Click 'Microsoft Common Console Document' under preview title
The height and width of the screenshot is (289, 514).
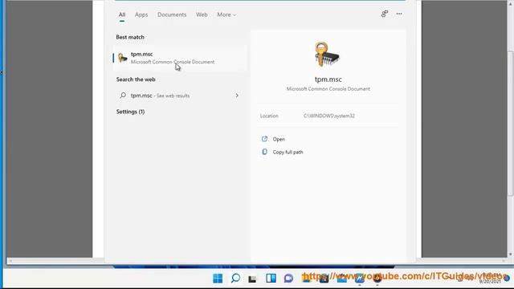pos(328,89)
